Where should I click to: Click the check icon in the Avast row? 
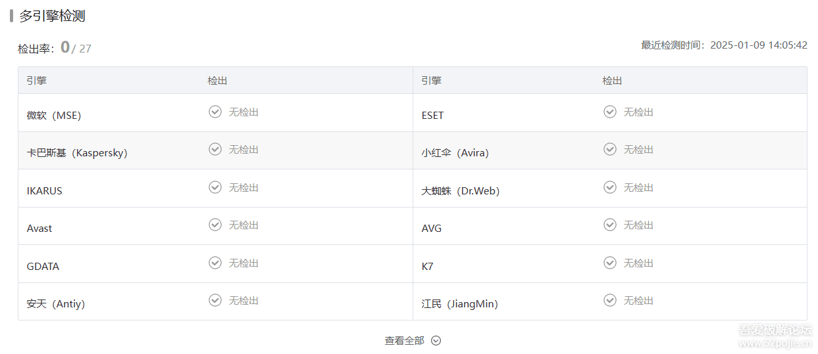tap(215, 225)
